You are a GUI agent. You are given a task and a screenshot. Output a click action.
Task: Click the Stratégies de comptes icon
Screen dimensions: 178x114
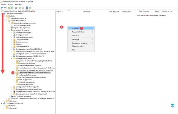coord(14,32)
